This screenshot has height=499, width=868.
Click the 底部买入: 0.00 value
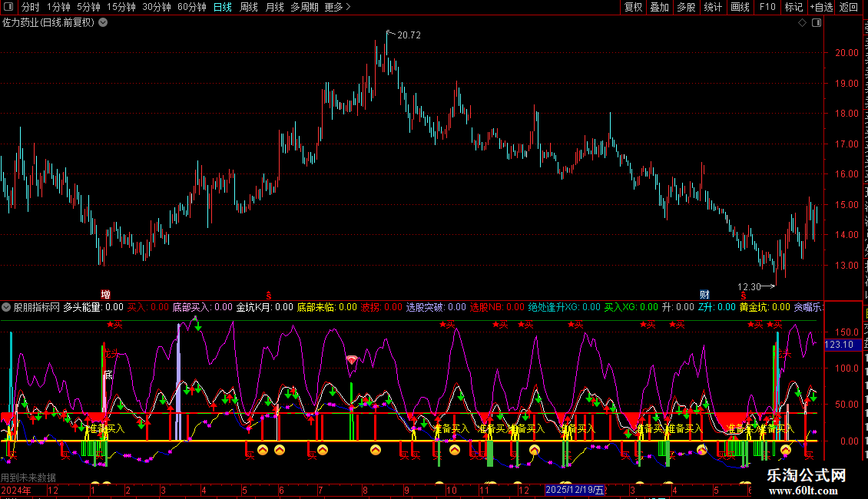pyautogui.click(x=203, y=307)
